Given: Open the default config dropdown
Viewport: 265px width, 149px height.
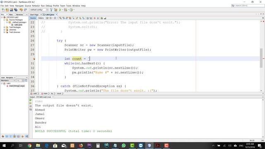Looking at the screenshot, I should click(39, 10).
